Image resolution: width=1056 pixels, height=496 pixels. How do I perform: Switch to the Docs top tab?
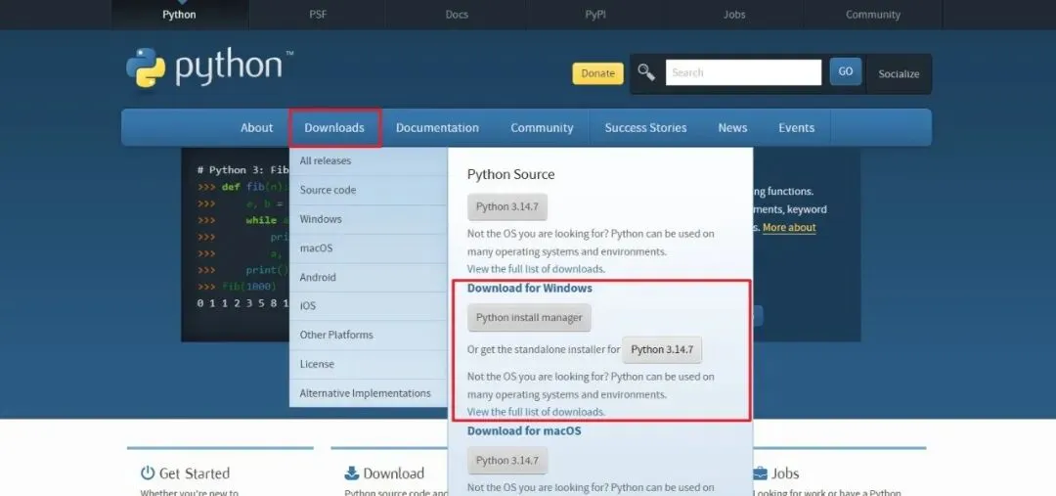click(x=457, y=14)
